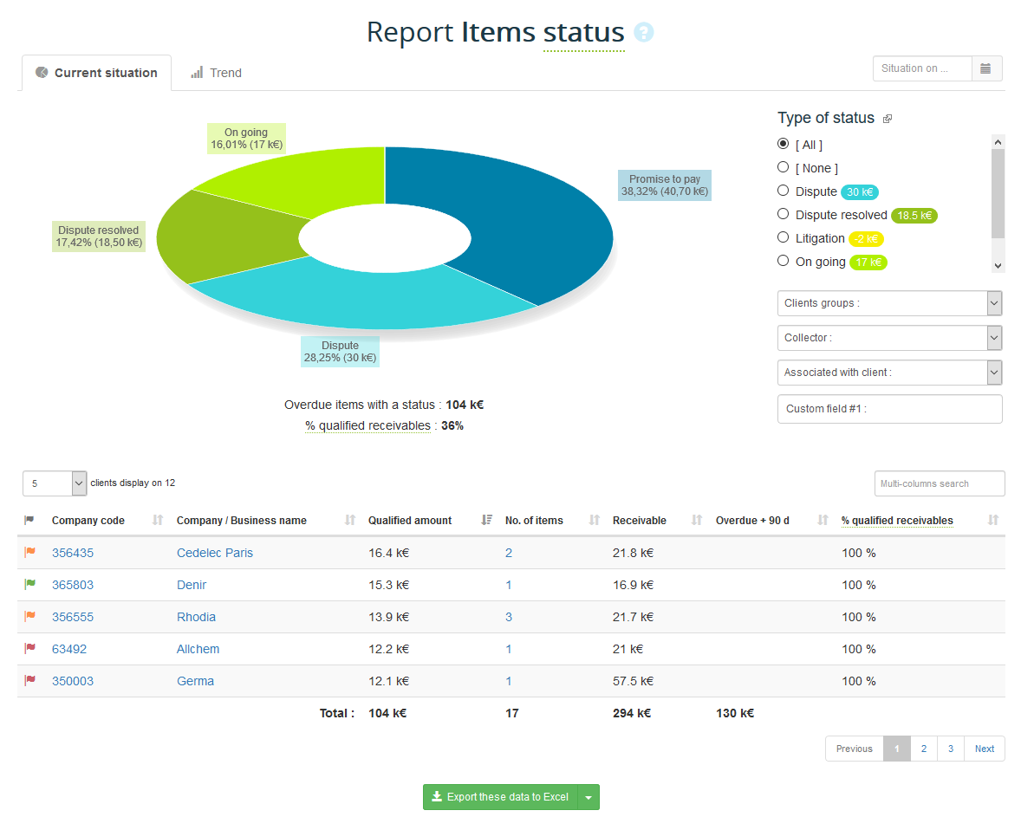The image size is (1021, 817).
Task: Click the Previous pagination button
Action: tap(855, 749)
